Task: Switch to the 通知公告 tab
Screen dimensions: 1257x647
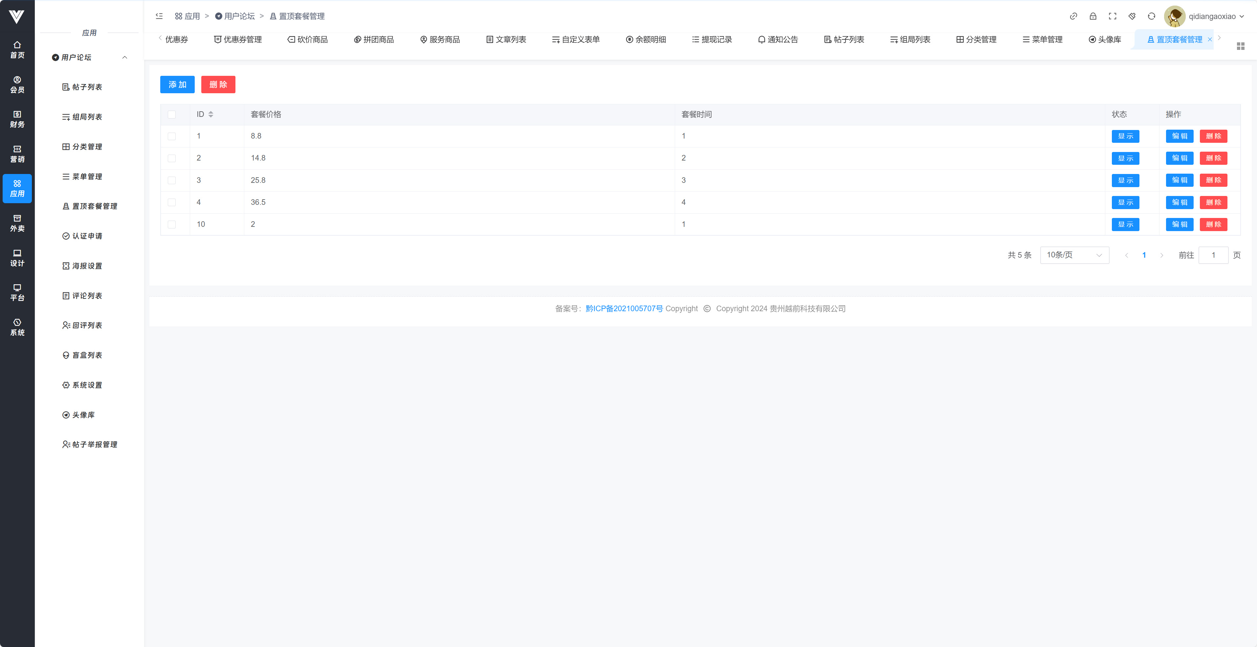Action: [778, 39]
